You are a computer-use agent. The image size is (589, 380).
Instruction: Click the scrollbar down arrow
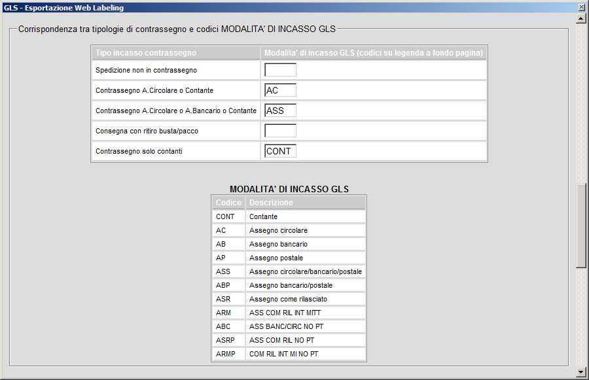580,372
